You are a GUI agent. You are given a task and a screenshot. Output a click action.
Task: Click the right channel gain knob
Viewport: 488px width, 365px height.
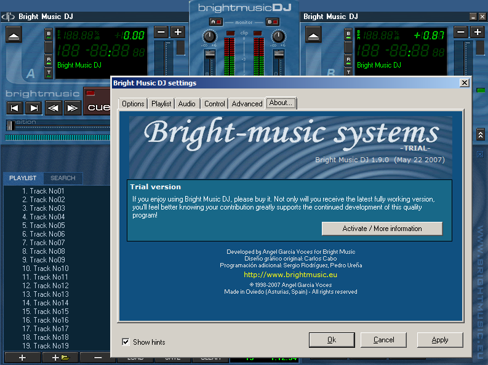coord(278,37)
